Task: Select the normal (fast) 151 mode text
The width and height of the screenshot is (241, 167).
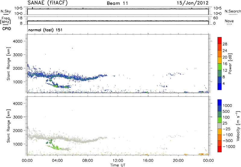Action: 45,30
